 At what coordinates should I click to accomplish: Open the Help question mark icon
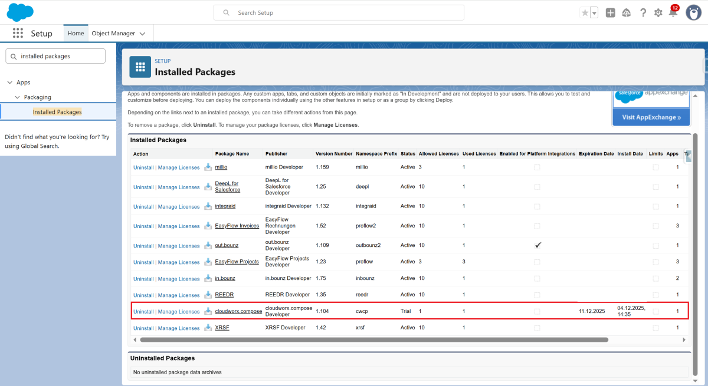pos(643,12)
